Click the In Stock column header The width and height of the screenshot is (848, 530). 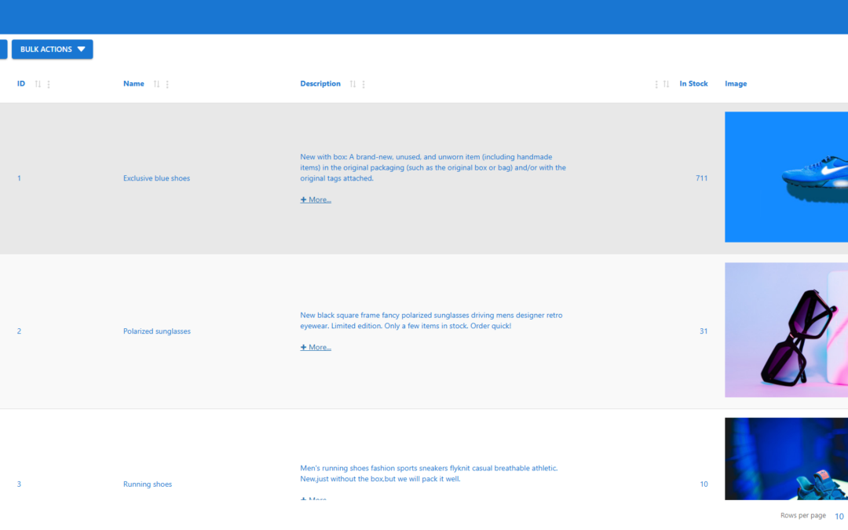pos(693,84)
